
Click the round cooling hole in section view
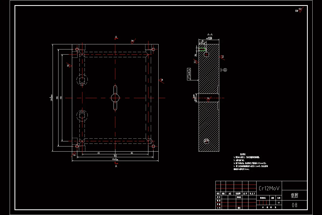click(206, 55)
